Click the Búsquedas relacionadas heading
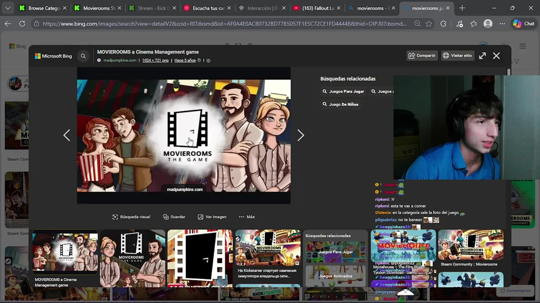 pyautogui.click(x=348, y=79)
